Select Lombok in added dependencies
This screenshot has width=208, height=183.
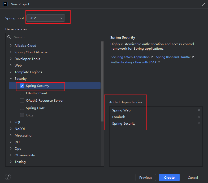coord(119,117)
